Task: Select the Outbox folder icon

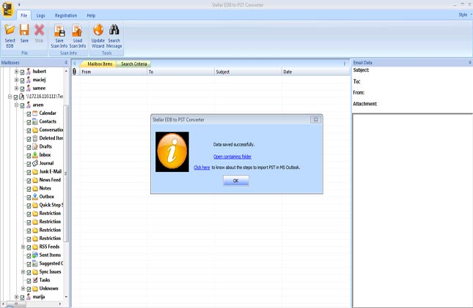Action: pos(35,197)
